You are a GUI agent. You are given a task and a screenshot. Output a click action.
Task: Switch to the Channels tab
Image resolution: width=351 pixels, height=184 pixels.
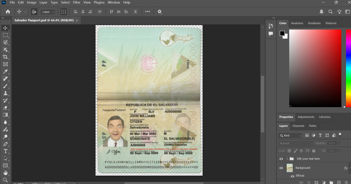(x=298, y=126)
